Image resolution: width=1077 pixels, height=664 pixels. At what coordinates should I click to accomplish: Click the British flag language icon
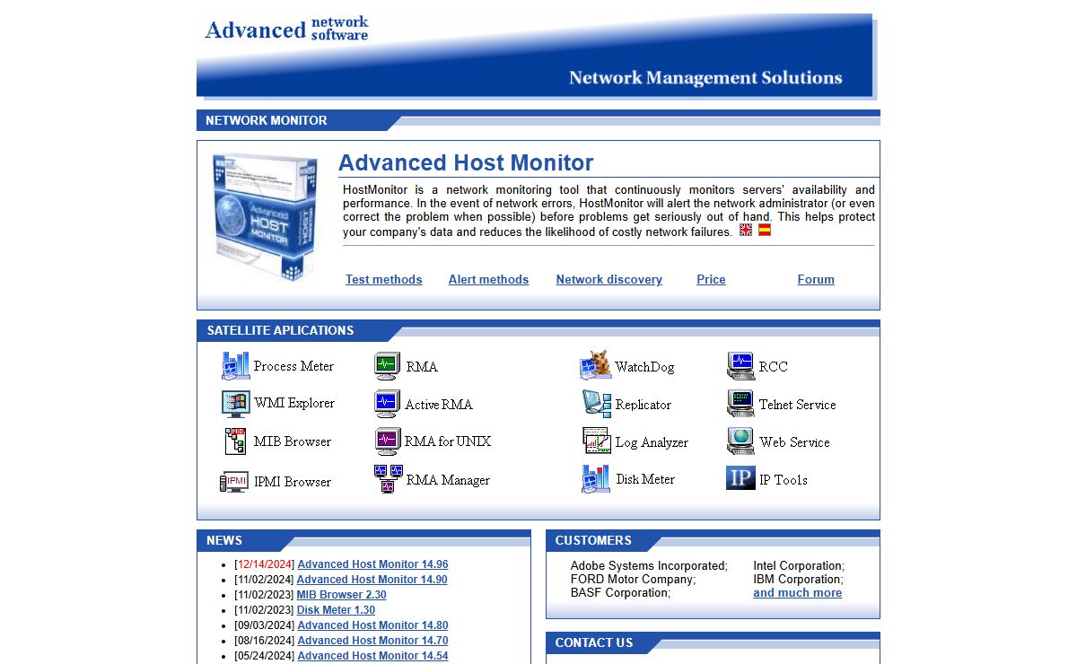point(746,230)
